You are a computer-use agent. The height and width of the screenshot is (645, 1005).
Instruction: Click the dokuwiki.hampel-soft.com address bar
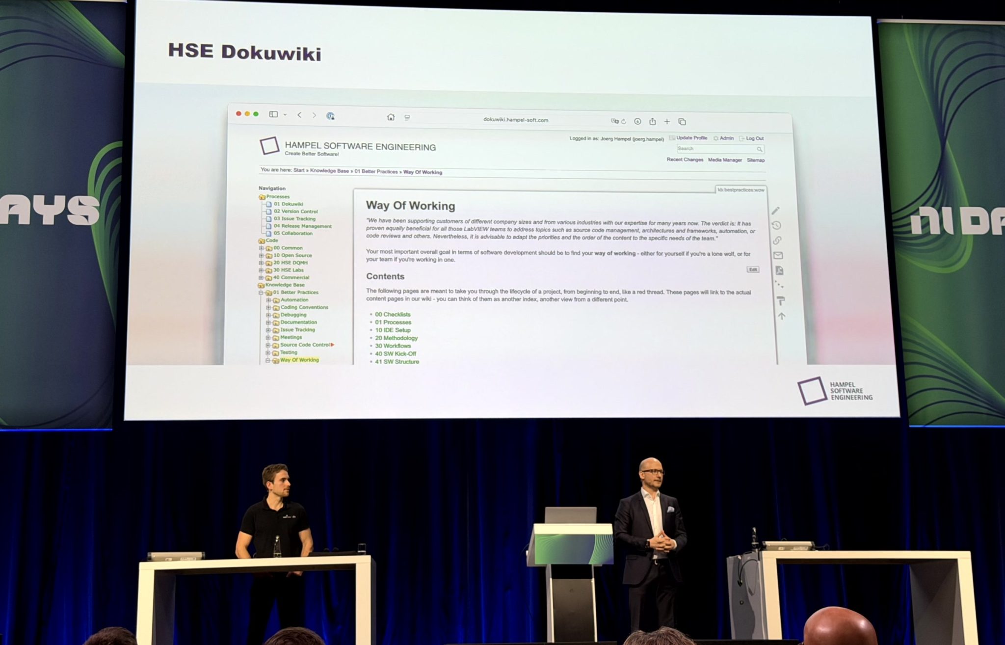516,120
